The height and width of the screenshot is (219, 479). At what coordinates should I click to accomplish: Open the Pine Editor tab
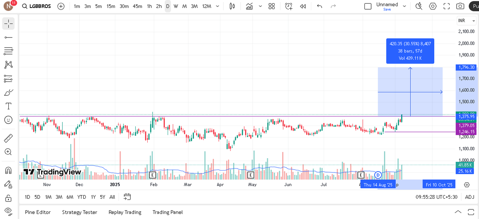pos(38,212)
